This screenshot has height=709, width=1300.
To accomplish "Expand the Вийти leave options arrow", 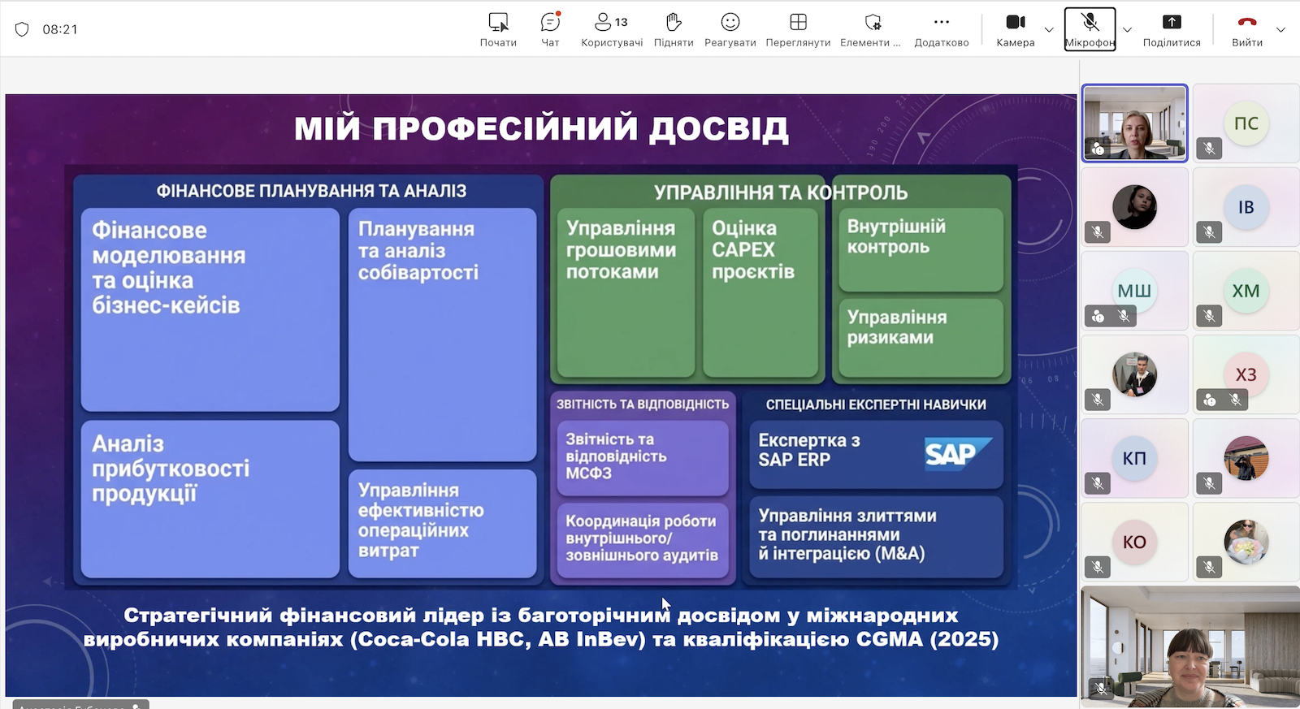I will (x=1281, y=30).
